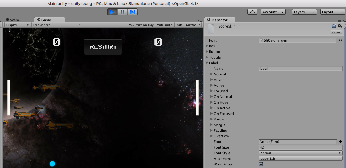Click the Step frame button
346x168 pixels.
[132, 12]
